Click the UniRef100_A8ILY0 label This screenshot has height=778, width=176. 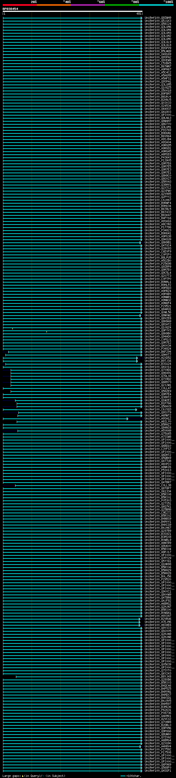[158, 421]
